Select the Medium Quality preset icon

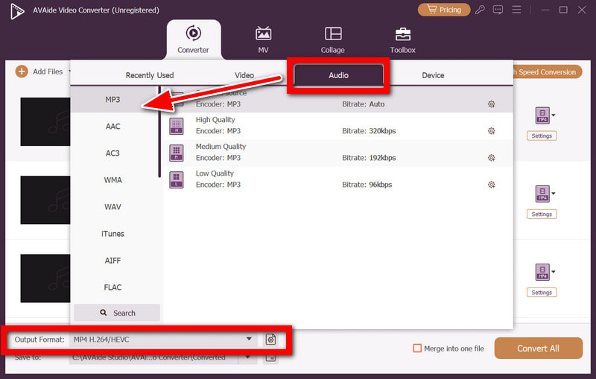[177, 153]
